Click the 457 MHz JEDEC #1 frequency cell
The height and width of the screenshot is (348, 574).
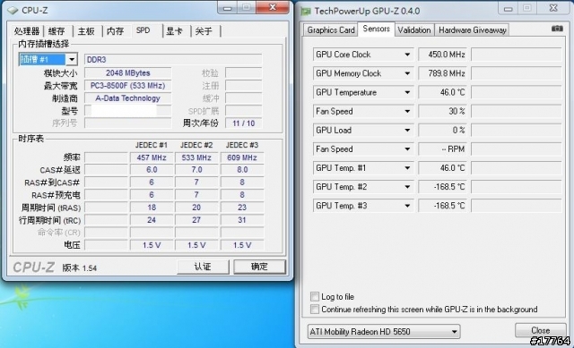(152, 157)
